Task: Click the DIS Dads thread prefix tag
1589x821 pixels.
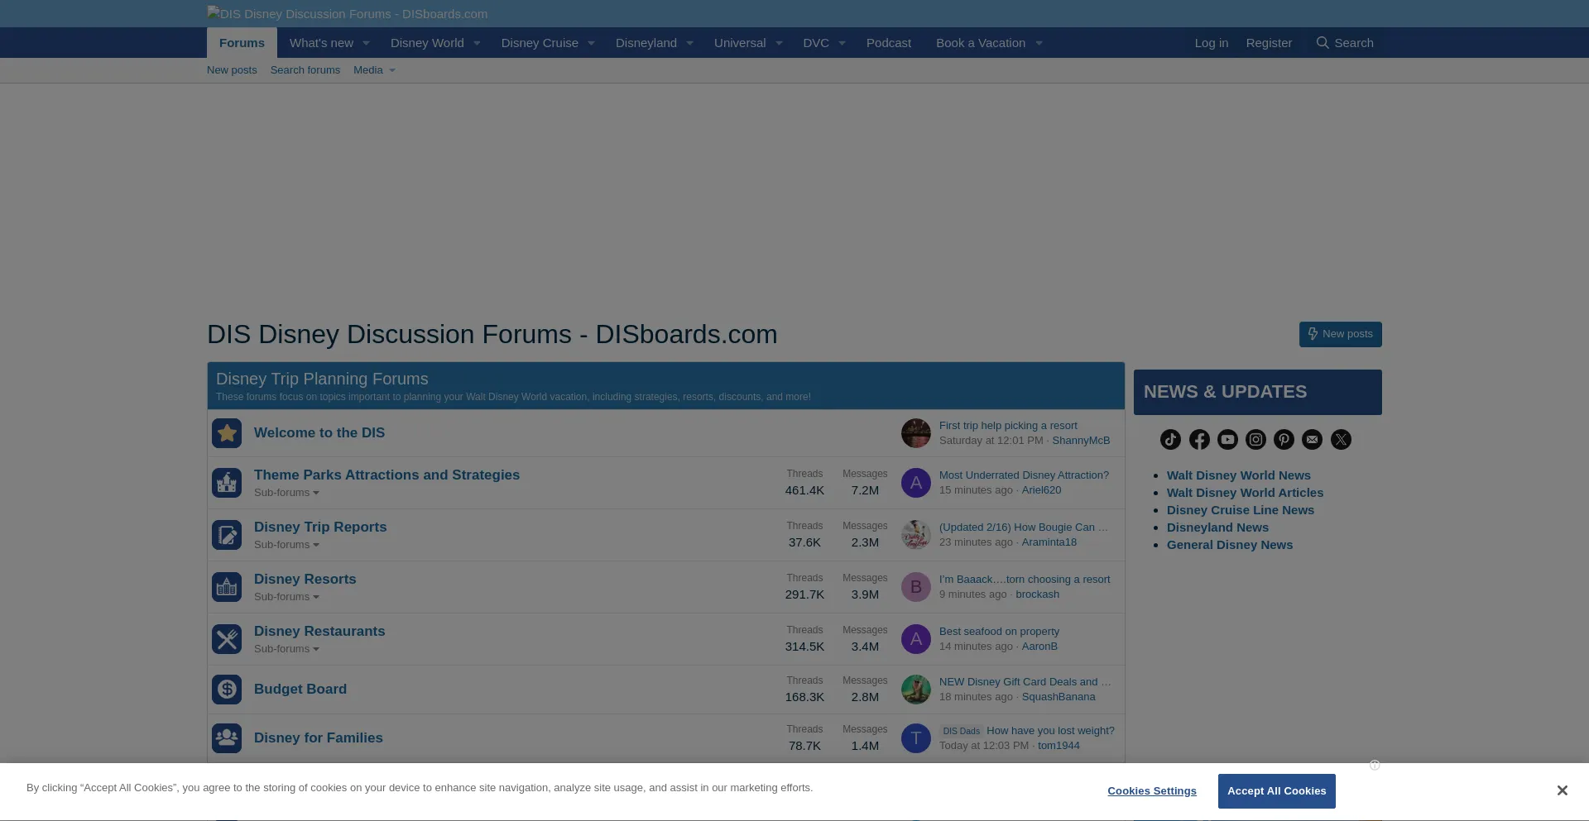Action: click(x=961, y=731)
